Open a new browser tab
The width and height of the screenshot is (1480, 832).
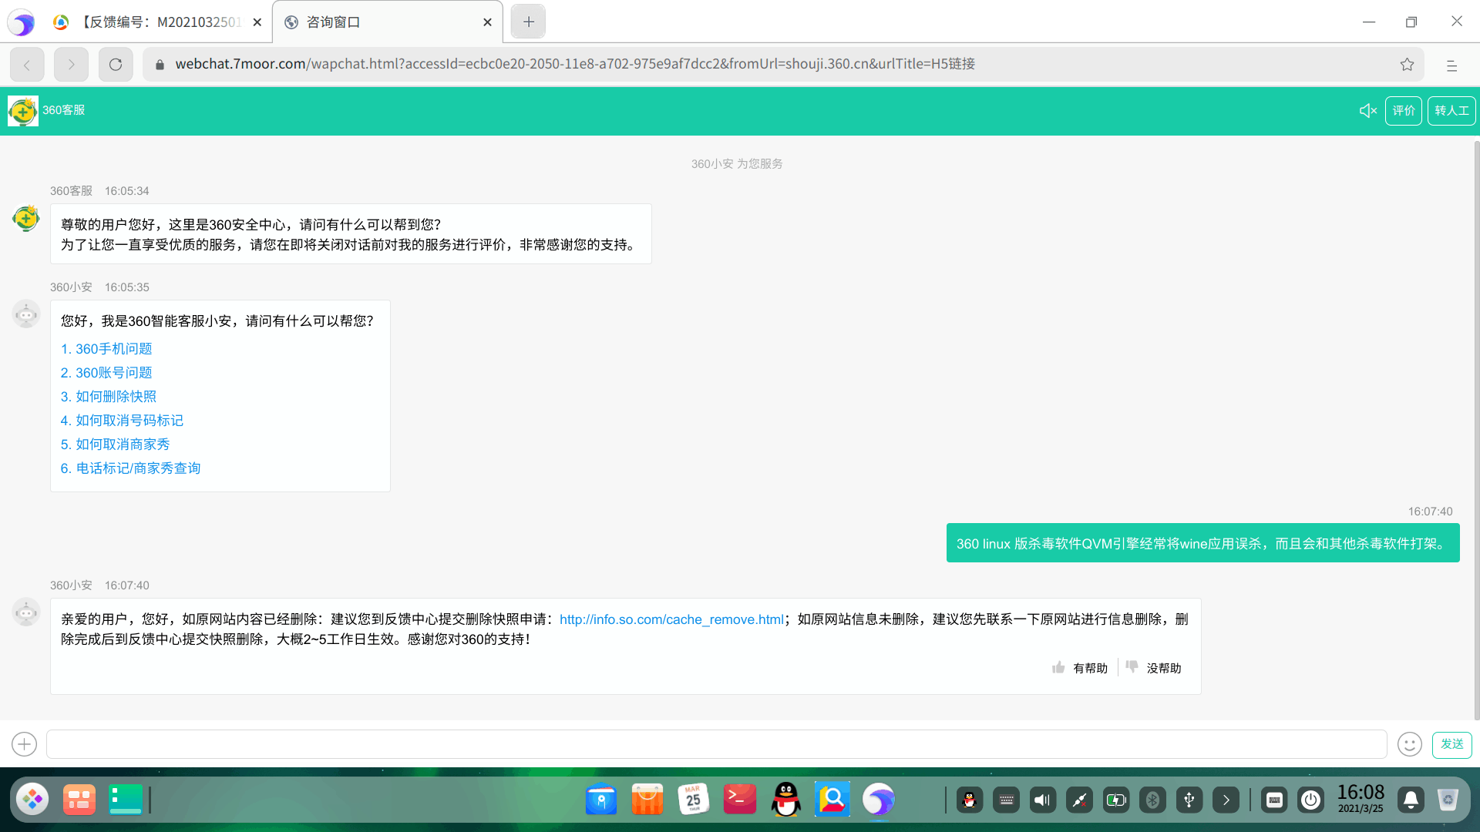528,22
